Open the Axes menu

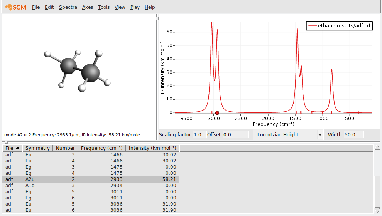coord(88,7)
